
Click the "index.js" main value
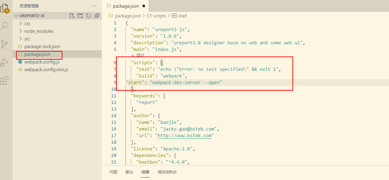click(166, 49)
